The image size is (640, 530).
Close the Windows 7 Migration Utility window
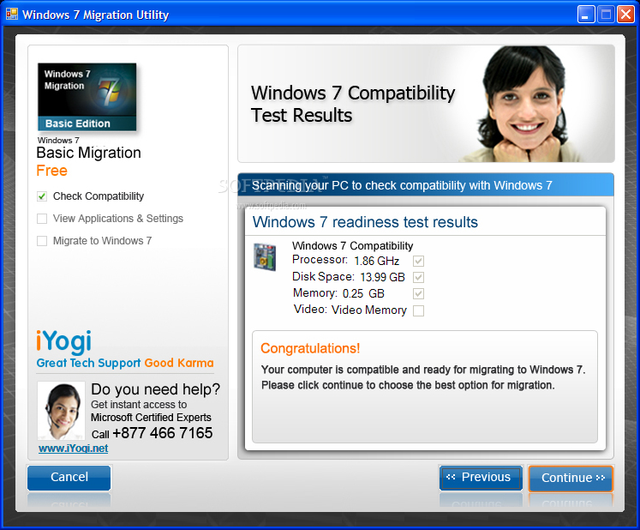click(x=625, y=15)
